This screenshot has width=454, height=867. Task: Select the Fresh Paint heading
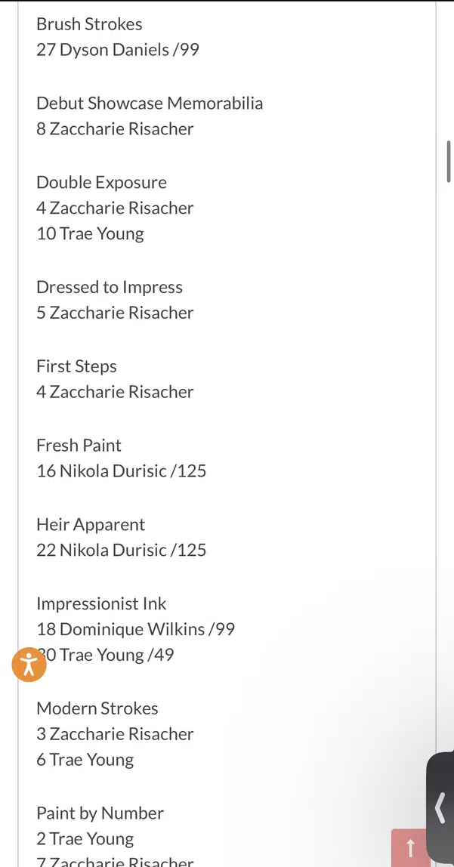pyautogui.click(x=79, y=446)
